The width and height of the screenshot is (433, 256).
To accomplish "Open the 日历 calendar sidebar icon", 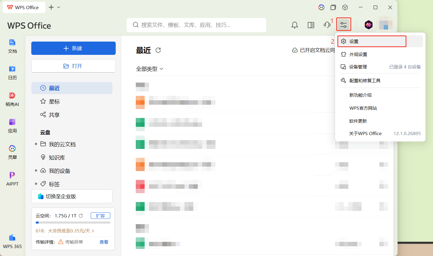I will (x=12, y=73).
